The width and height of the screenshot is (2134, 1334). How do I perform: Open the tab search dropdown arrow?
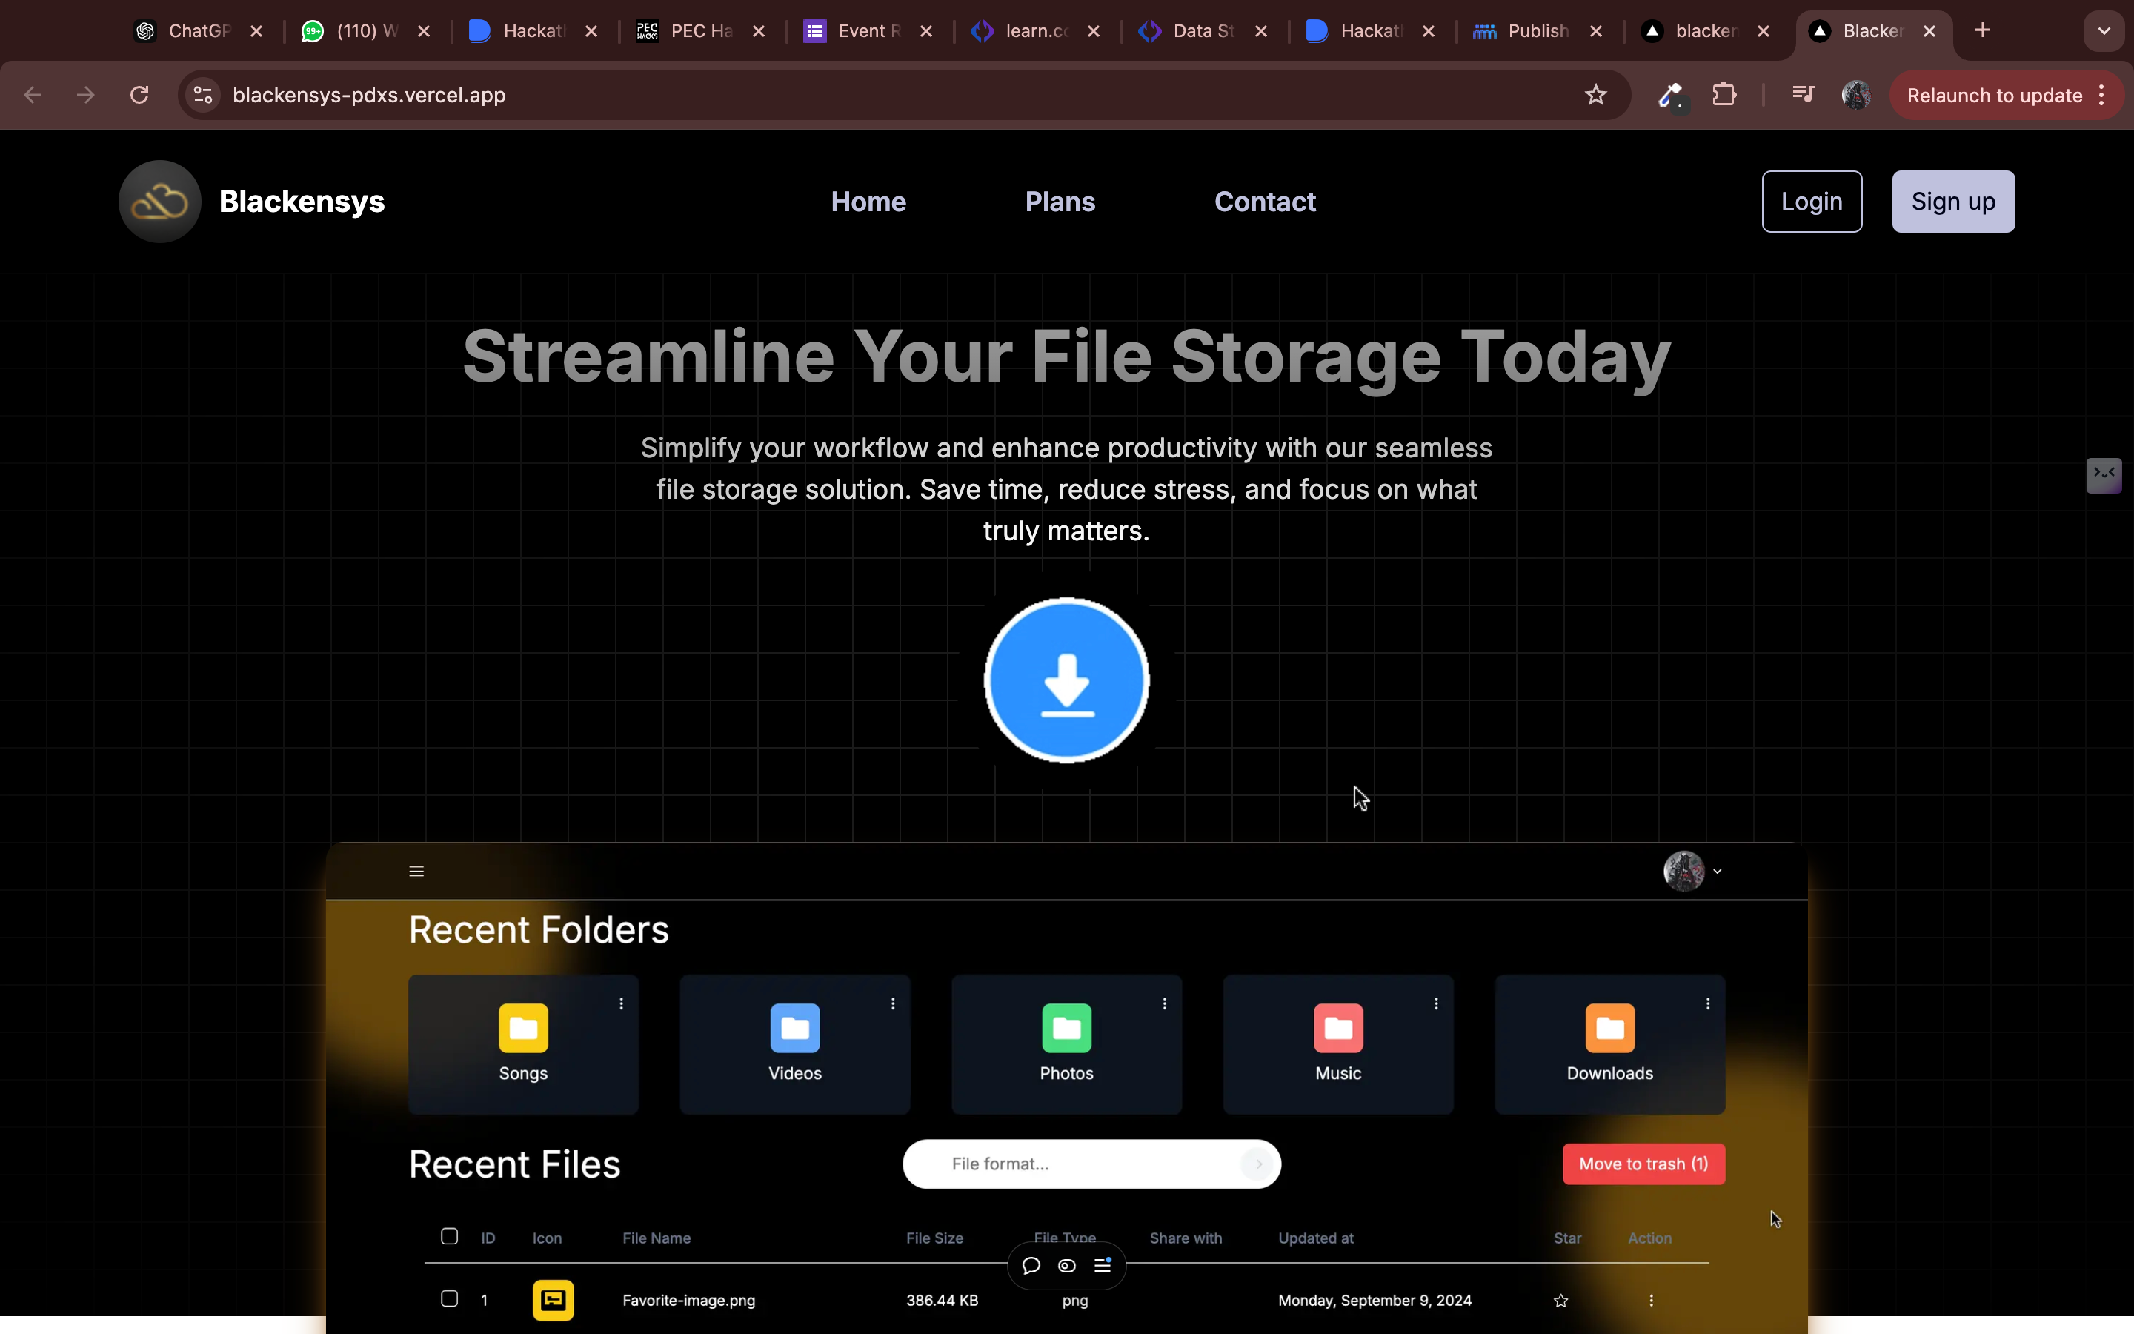coord(2104,31)
